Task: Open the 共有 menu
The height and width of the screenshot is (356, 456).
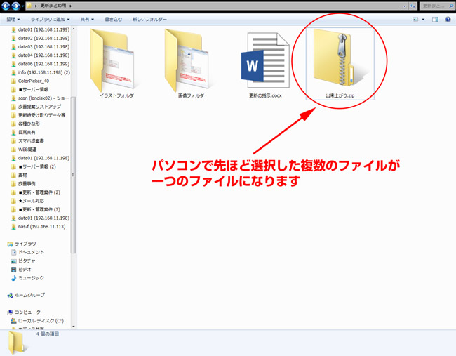Action: tap(87, 19)
